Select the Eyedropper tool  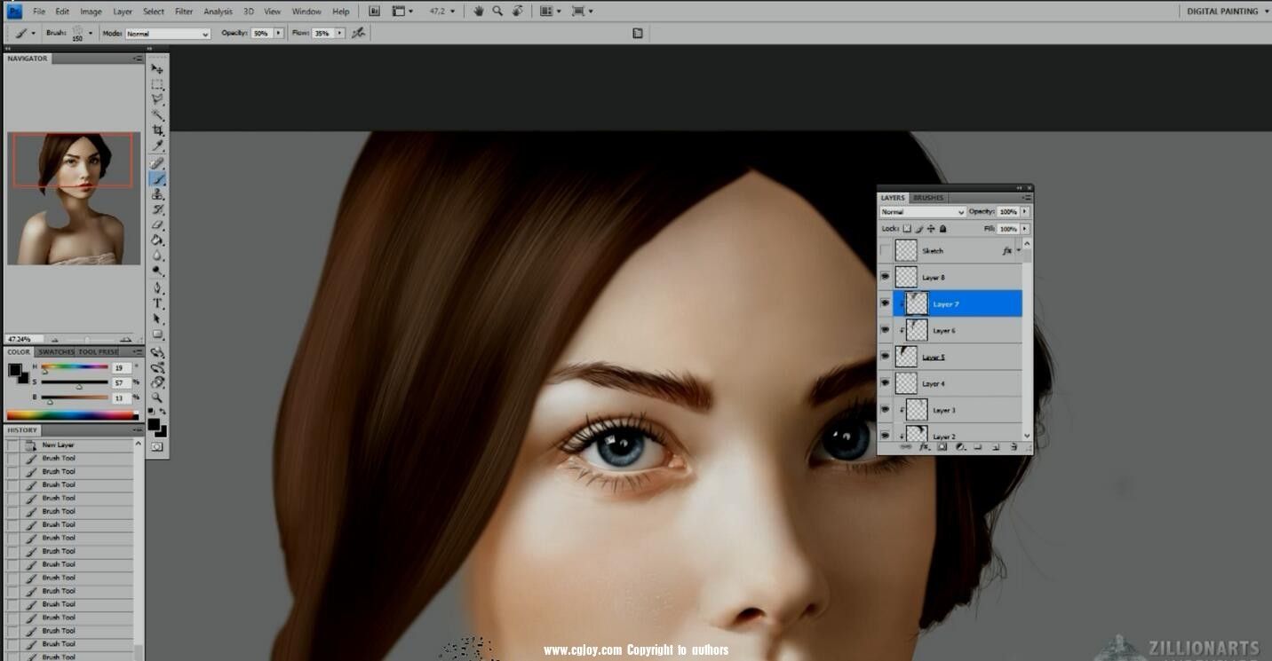[157, 146]
